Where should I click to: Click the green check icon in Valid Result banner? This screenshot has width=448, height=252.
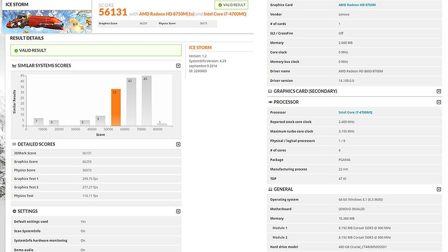[16, 50]
